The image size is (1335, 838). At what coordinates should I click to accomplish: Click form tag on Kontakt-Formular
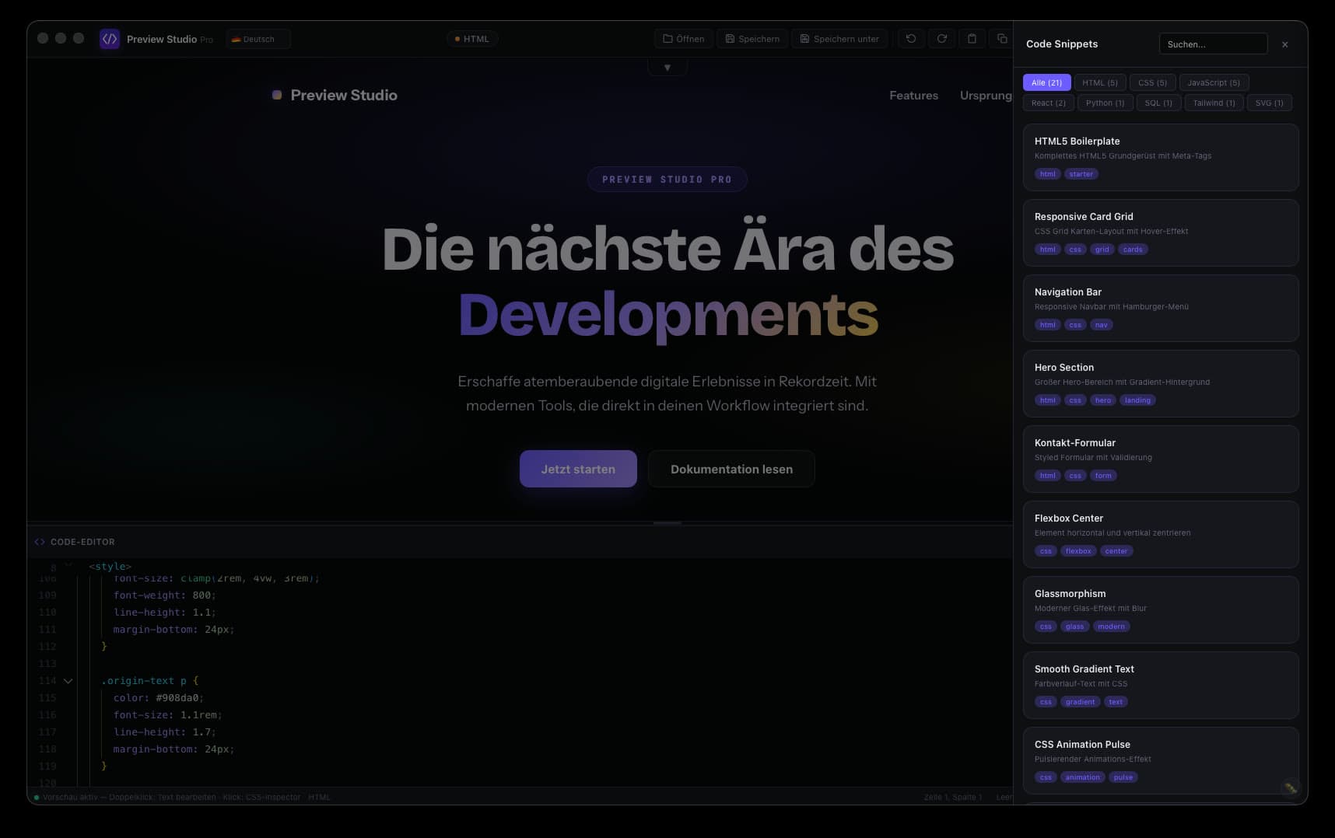(x=1102, y=476)
